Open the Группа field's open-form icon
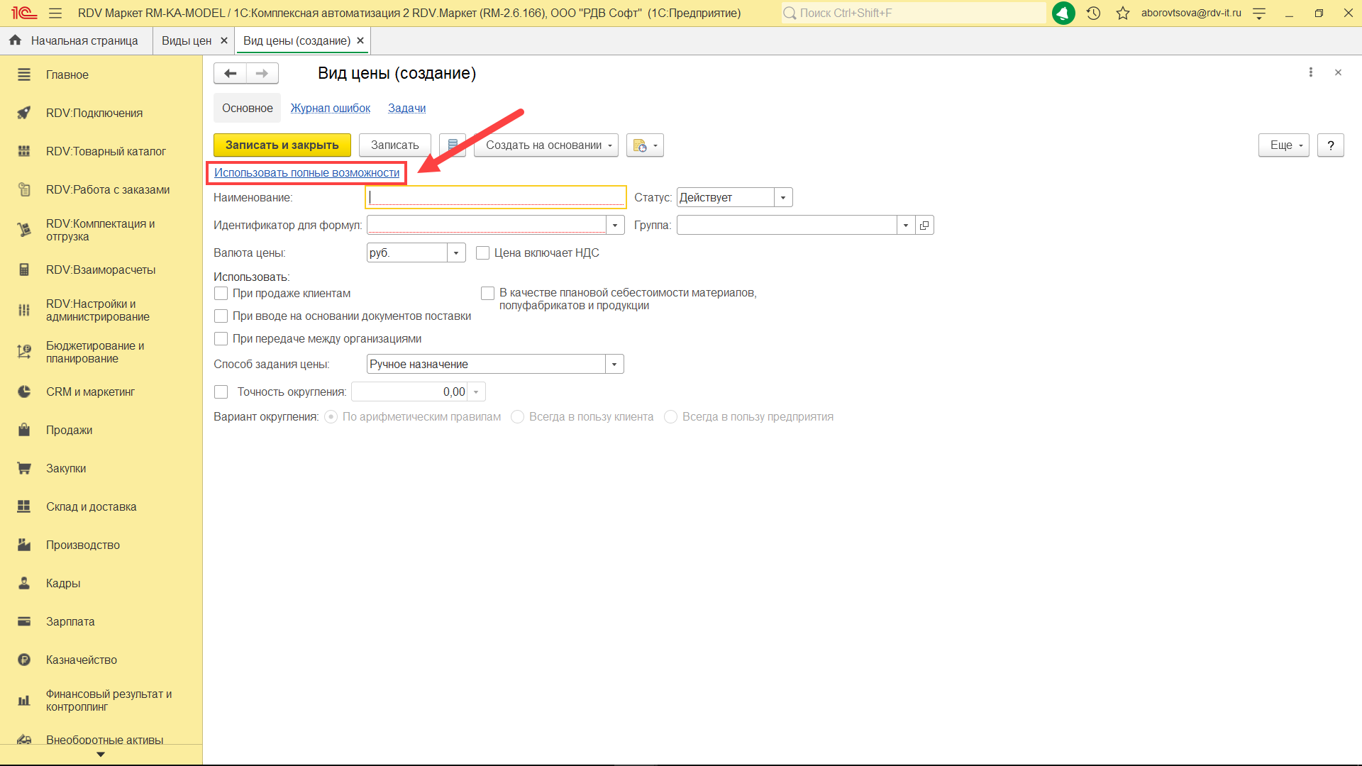Screen dimensions: 1362x766 tap(924, 225)
